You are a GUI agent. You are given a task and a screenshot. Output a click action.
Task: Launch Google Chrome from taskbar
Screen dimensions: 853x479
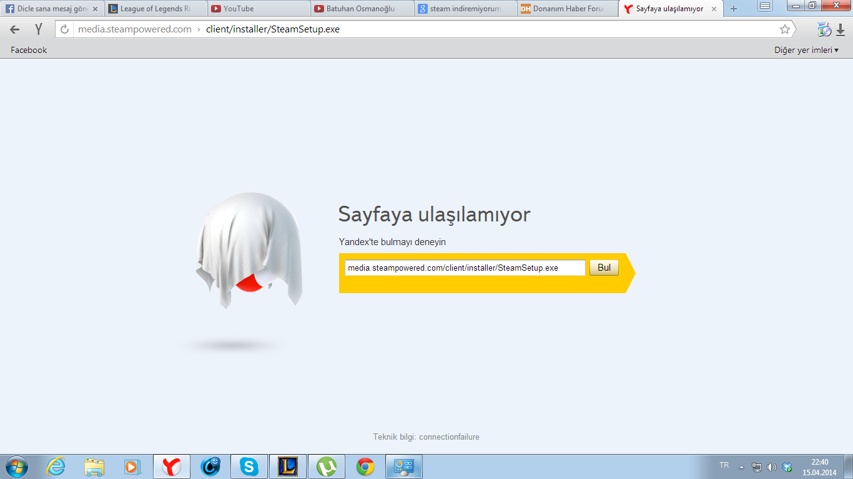[x=365, y=467]
